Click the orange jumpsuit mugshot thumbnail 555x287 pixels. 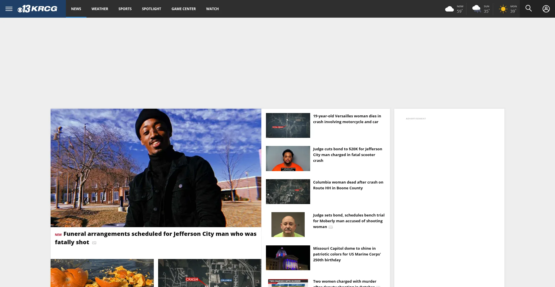(x=288, y=158)
